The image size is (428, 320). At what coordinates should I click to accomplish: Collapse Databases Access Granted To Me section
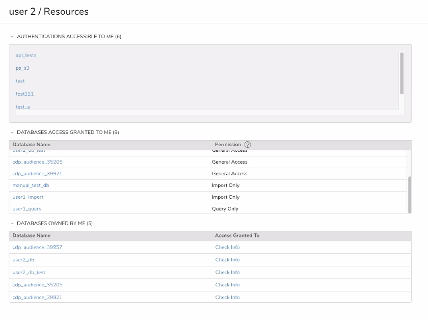pos(12,132)
